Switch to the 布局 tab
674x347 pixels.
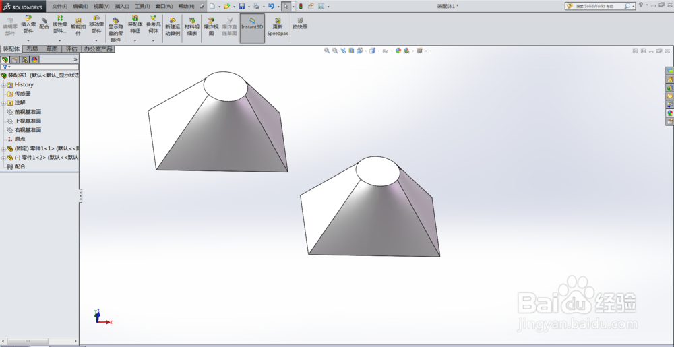point(32,49)
